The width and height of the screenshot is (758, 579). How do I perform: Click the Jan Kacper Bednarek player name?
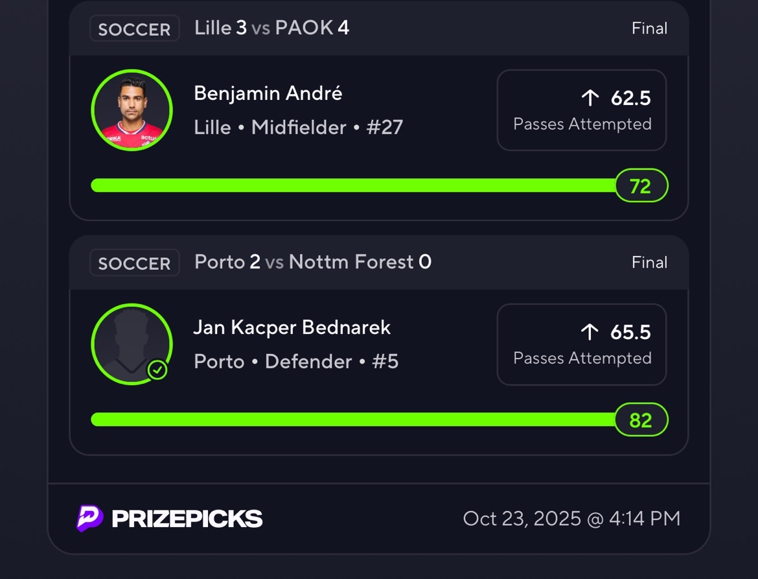coord(292,327)
